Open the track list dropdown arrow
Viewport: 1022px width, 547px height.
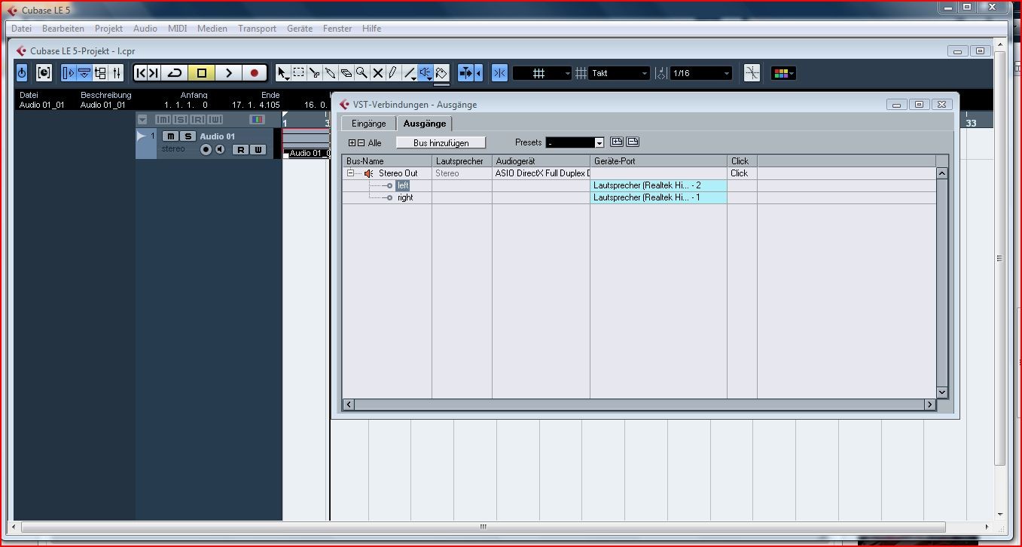tap(142, 120)
